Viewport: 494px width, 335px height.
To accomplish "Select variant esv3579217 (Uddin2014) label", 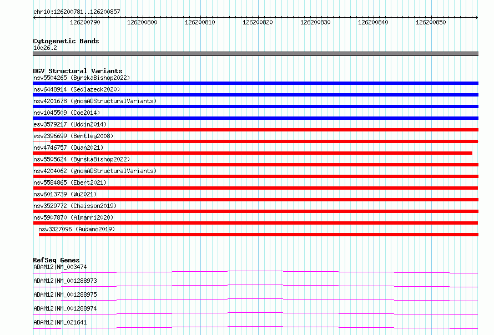I will pyautogui.click(x=70, y=124).
